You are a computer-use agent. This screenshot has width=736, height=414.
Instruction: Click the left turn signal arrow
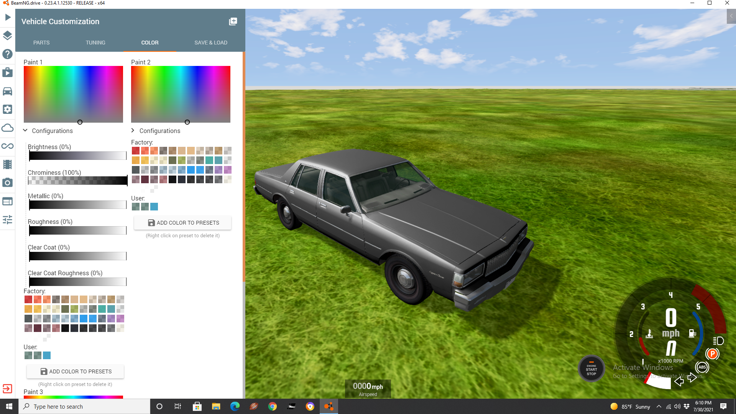pos(679,381)
